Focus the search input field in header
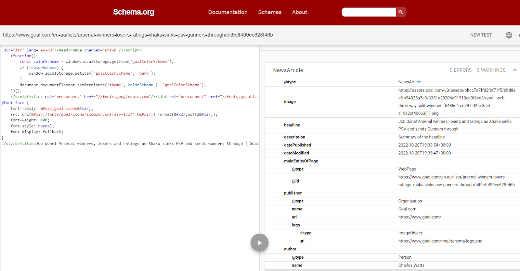Screen dimensions: 520x271 click(x=369, y=12)
